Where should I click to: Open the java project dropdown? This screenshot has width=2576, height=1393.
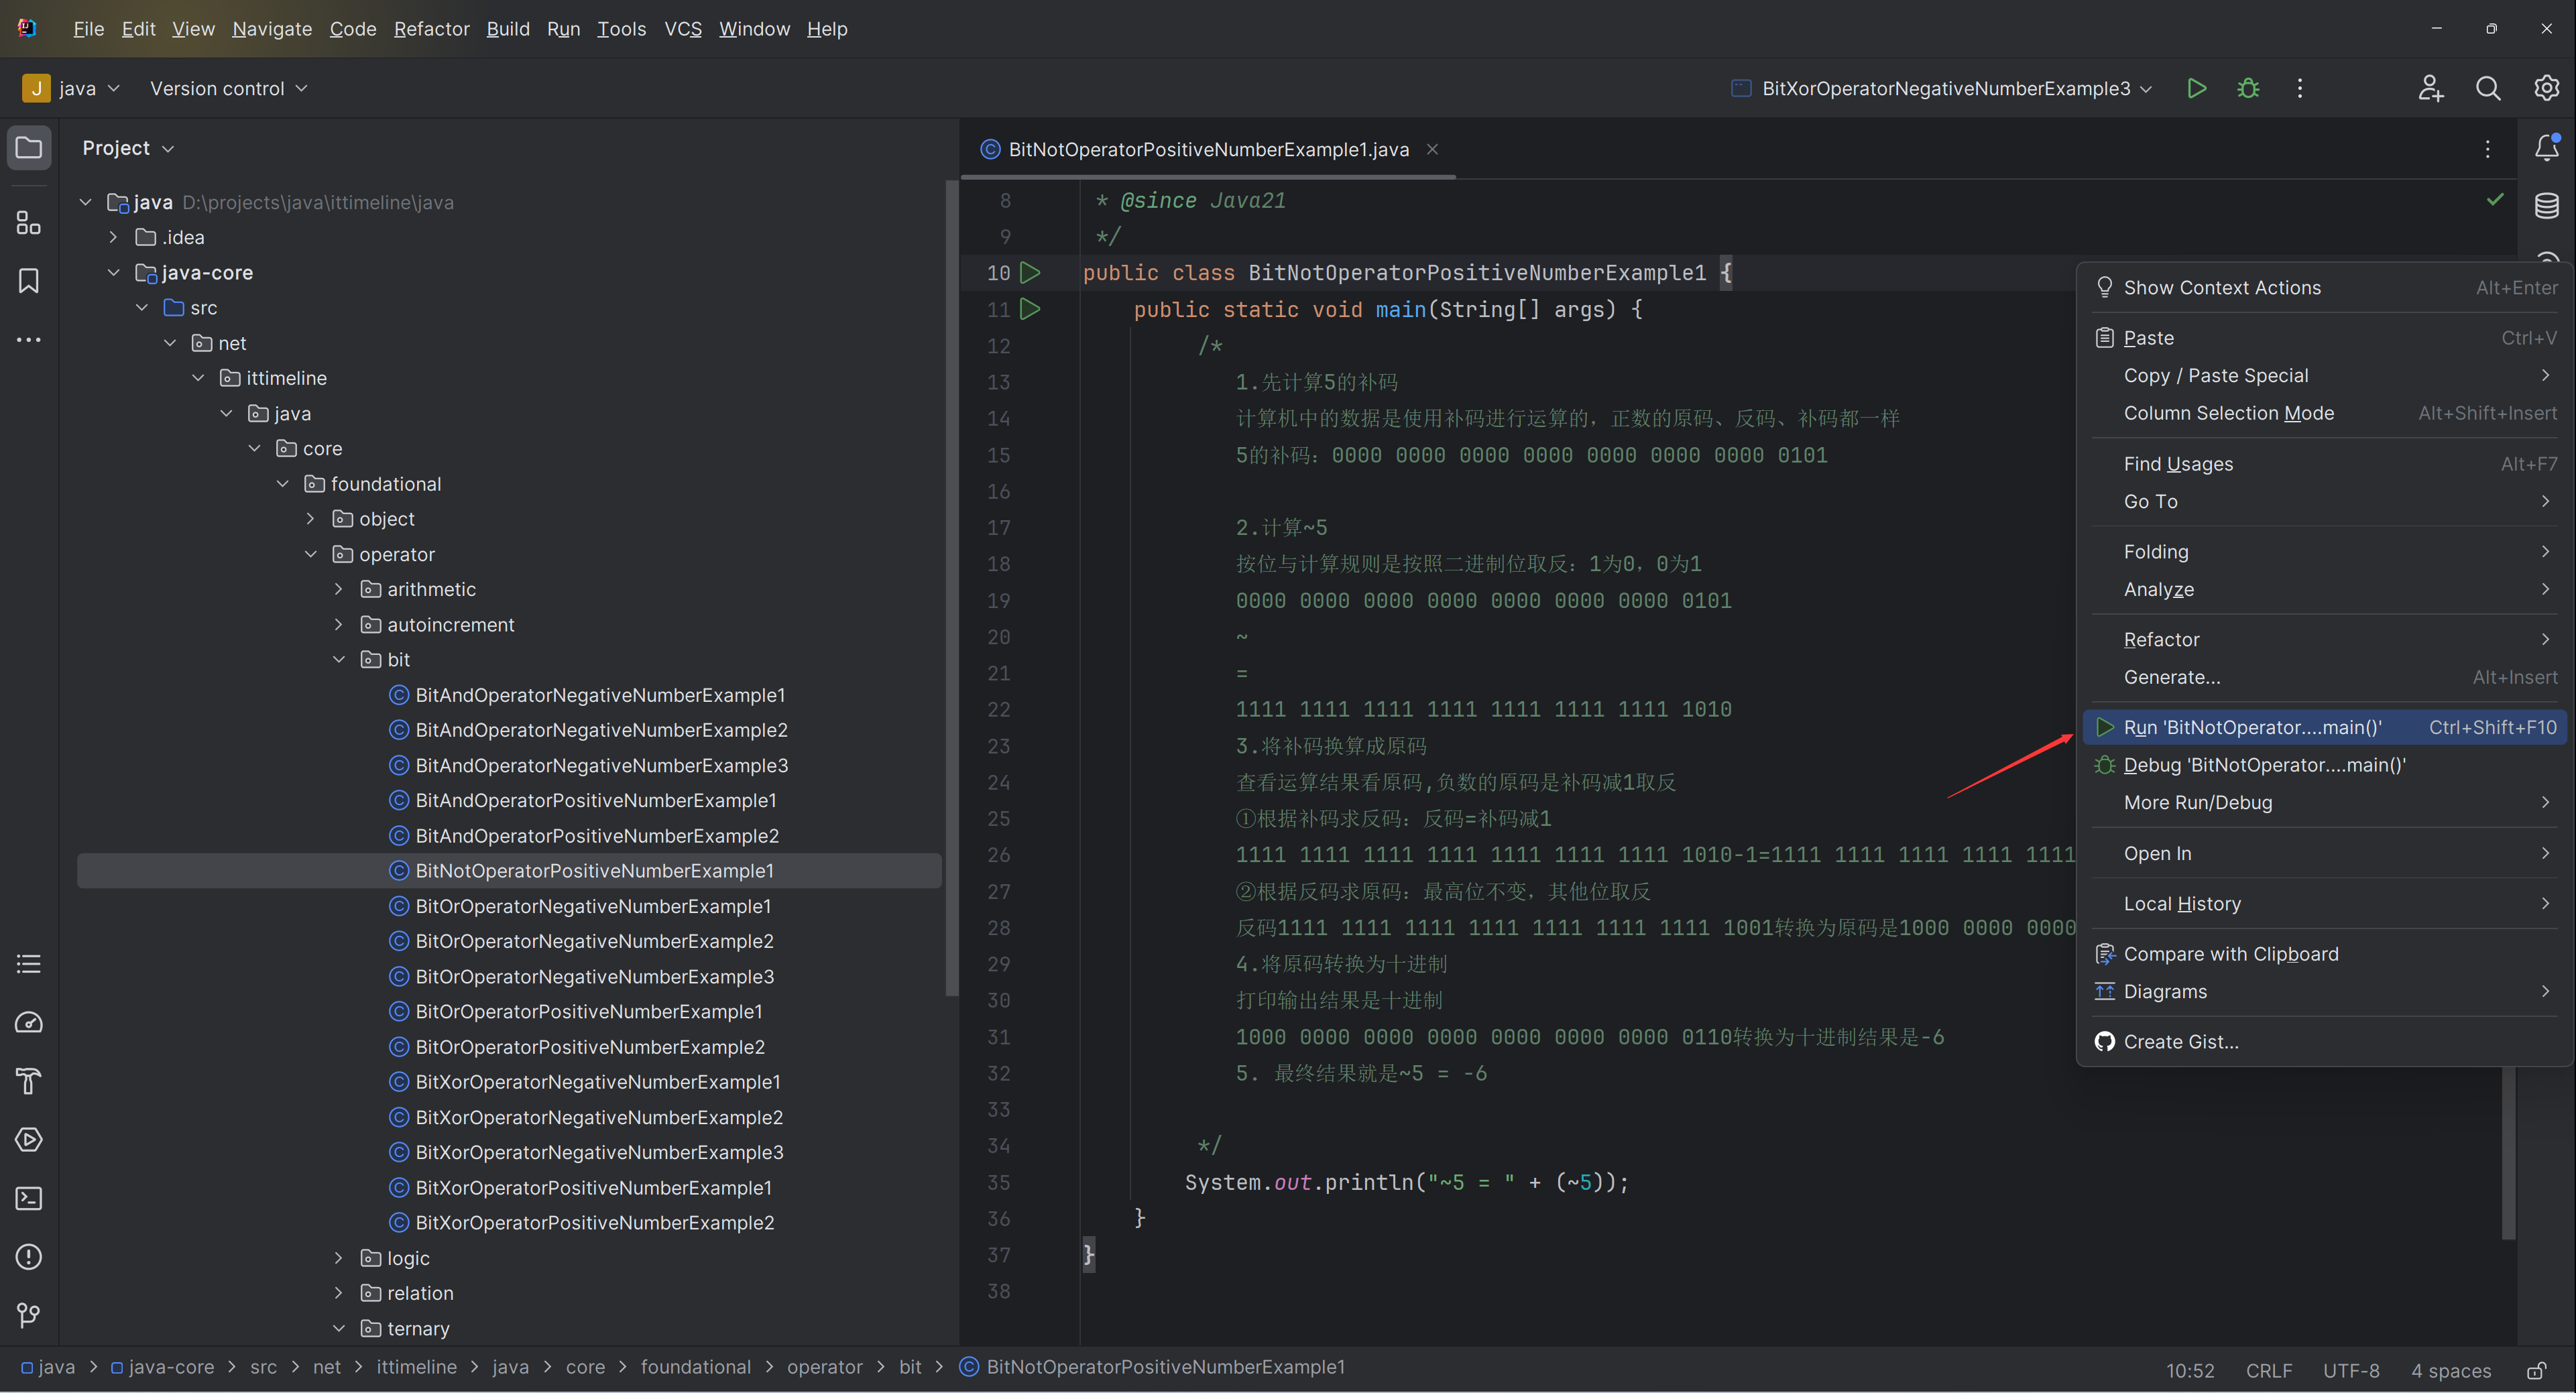(72, 89)
